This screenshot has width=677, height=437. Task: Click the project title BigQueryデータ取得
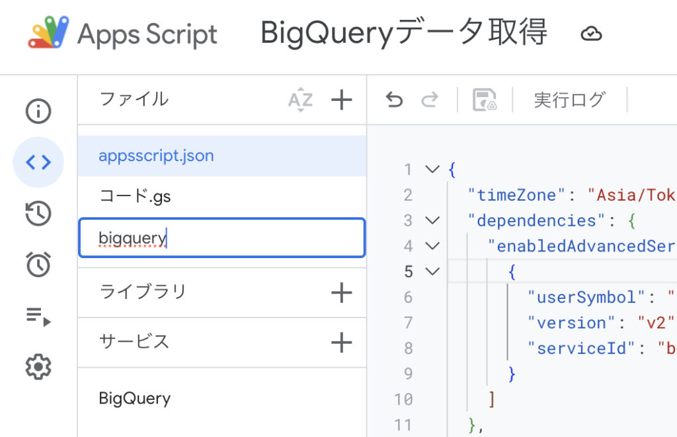[x=404, y=33]
